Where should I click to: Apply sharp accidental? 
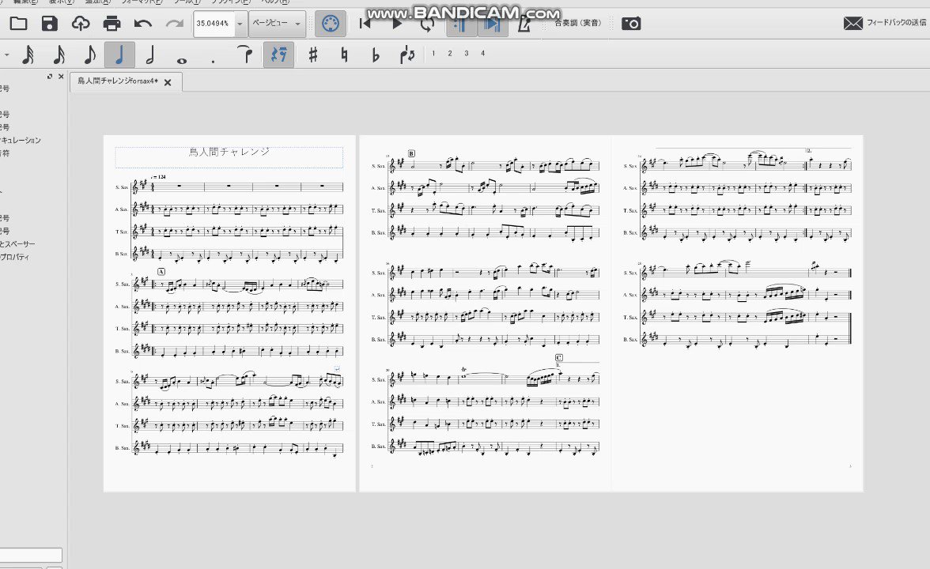point(313,55)
